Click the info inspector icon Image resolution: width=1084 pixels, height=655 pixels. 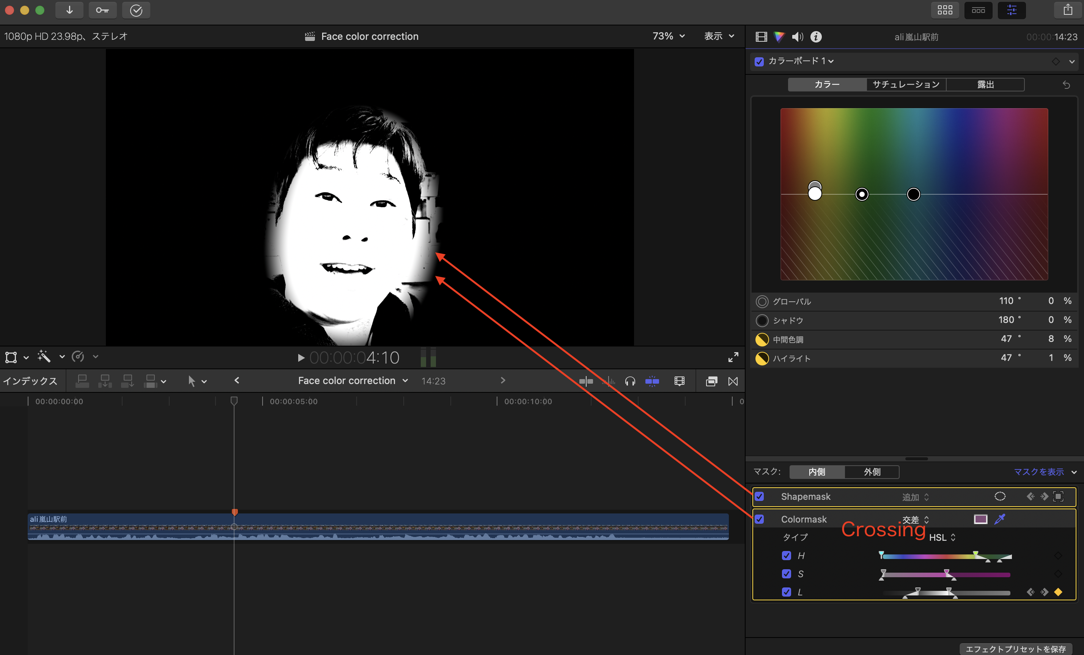[816, 37]
